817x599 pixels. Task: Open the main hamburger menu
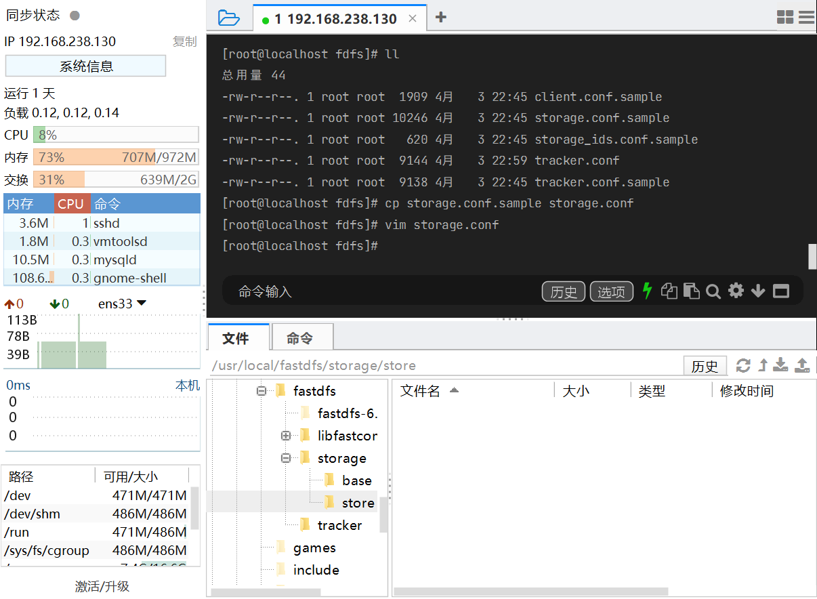point(806,18)
